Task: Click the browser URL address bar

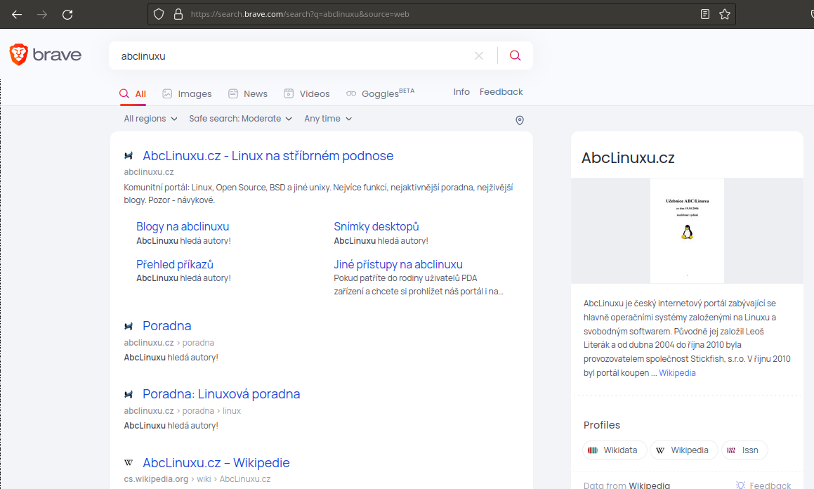Action: [x=441, y=14]
